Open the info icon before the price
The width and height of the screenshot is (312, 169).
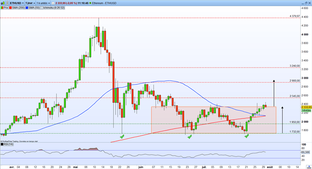pyautogui.click(x=53, y=3)
